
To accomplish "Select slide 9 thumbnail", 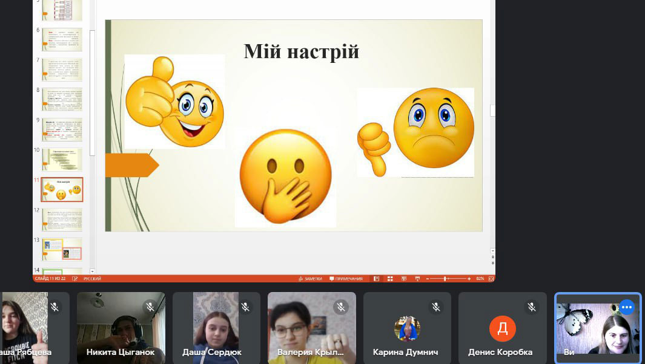I will coord(62,129).
